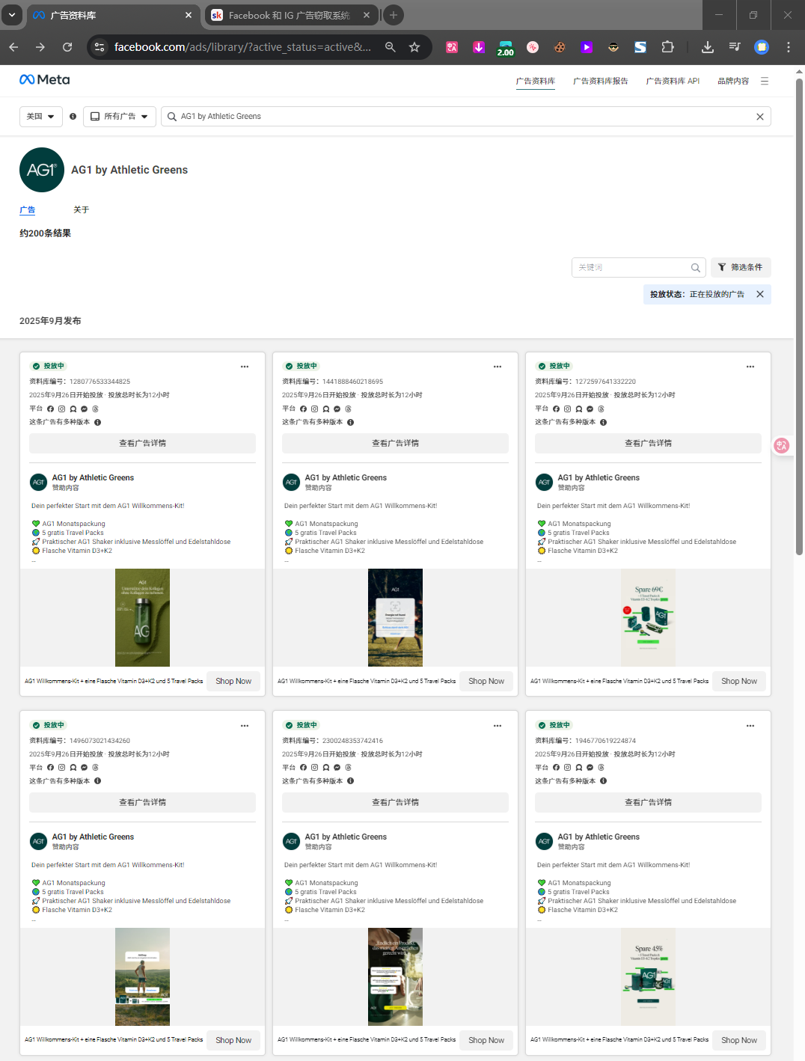Click the 关键词 keyword search field
The width and height of the screenshot is (805, 1061).
click(x=632, y=267)
